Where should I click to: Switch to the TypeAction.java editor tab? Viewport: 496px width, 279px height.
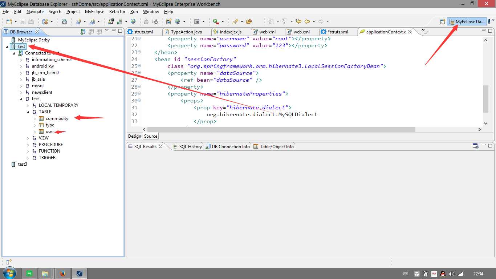pyautogui.click(x=186, y=32)
